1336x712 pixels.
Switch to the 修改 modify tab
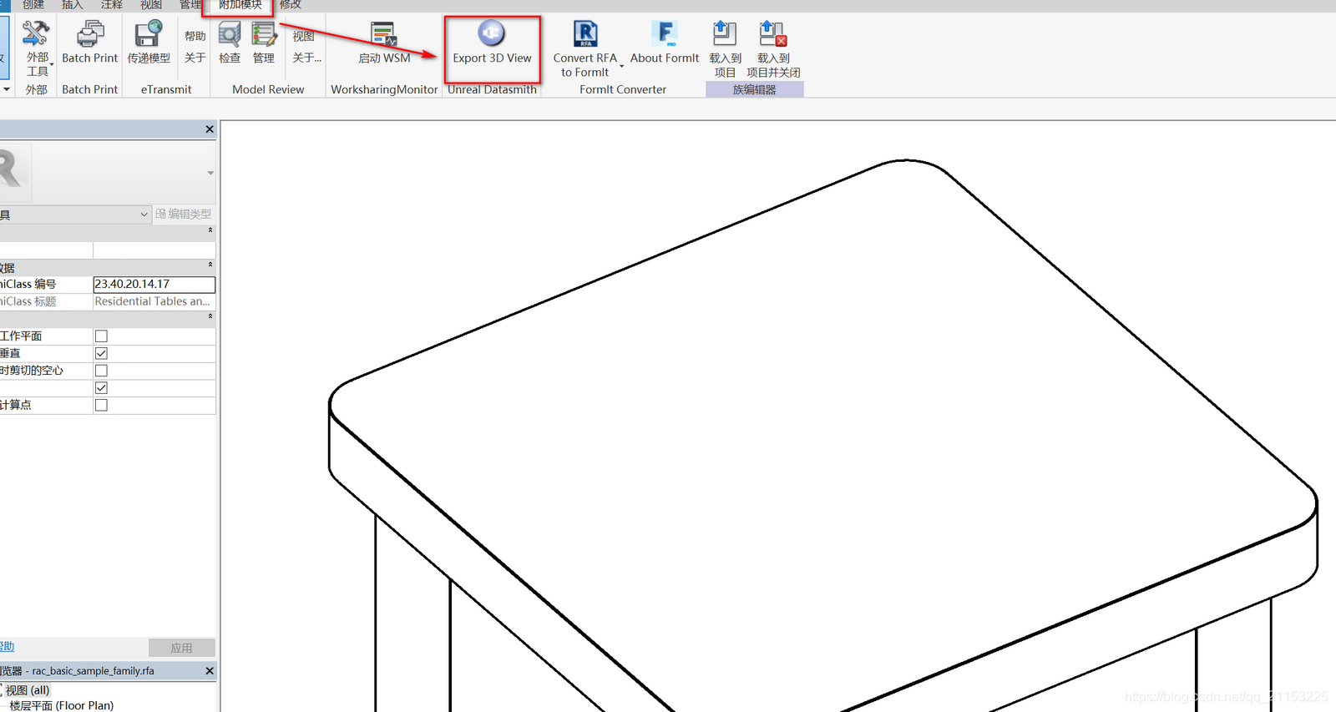tap(291, 5)
